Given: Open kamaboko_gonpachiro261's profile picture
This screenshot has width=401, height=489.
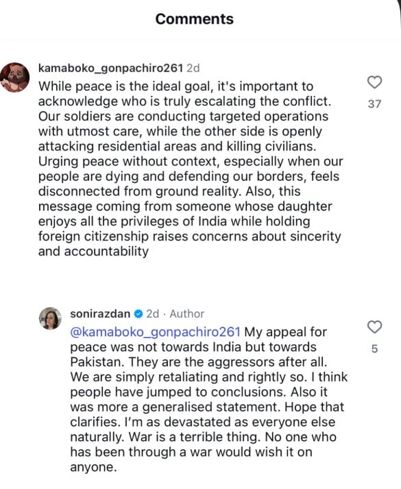Looking at the screenshot, I should (x=14, y=77).
